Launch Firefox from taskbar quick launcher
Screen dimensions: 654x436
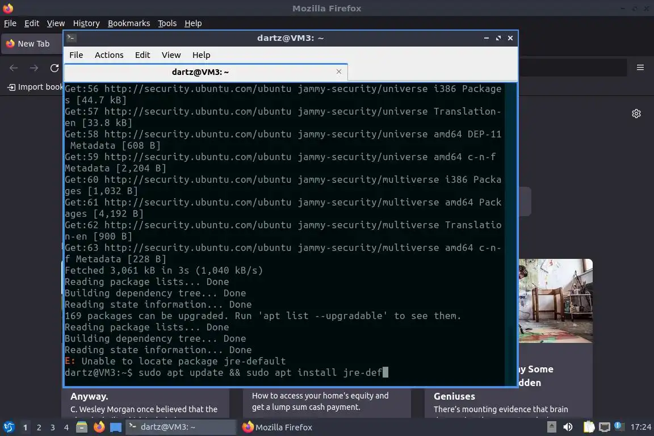point(99,427)
